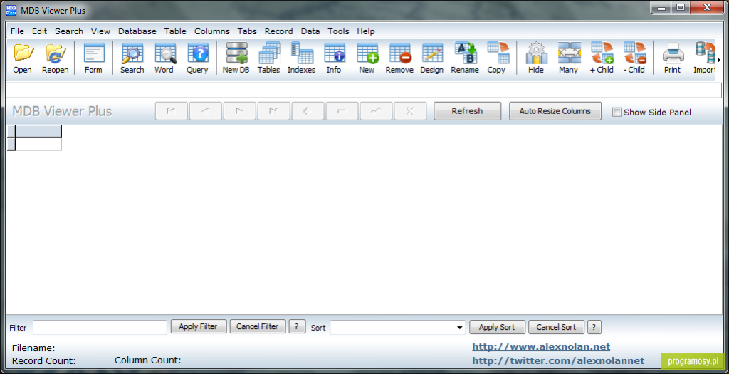Open the File menu

coord(17,31)
